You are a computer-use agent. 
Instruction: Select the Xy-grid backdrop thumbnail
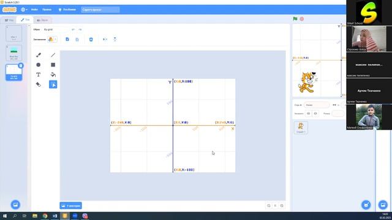pyautogui.click(x=13, y=72)
